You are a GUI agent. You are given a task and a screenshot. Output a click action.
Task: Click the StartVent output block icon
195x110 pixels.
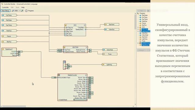(x=106, y=24)
